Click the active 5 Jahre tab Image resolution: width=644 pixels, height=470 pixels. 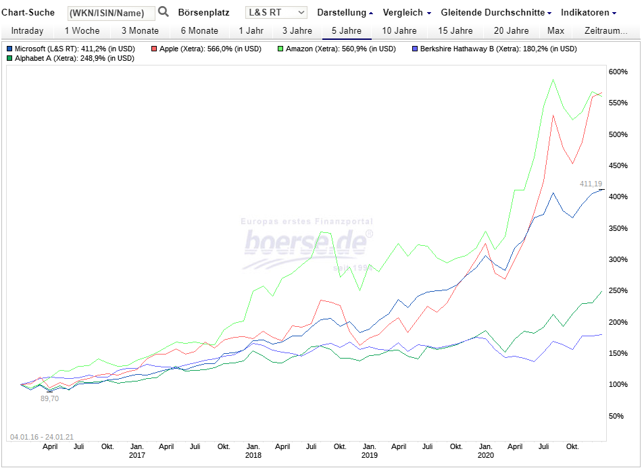pyautogui.click(x=347, y=31)
